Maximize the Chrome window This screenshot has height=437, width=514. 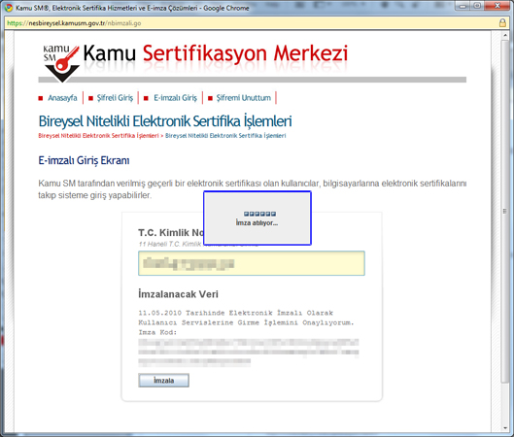tap(477, 6)
